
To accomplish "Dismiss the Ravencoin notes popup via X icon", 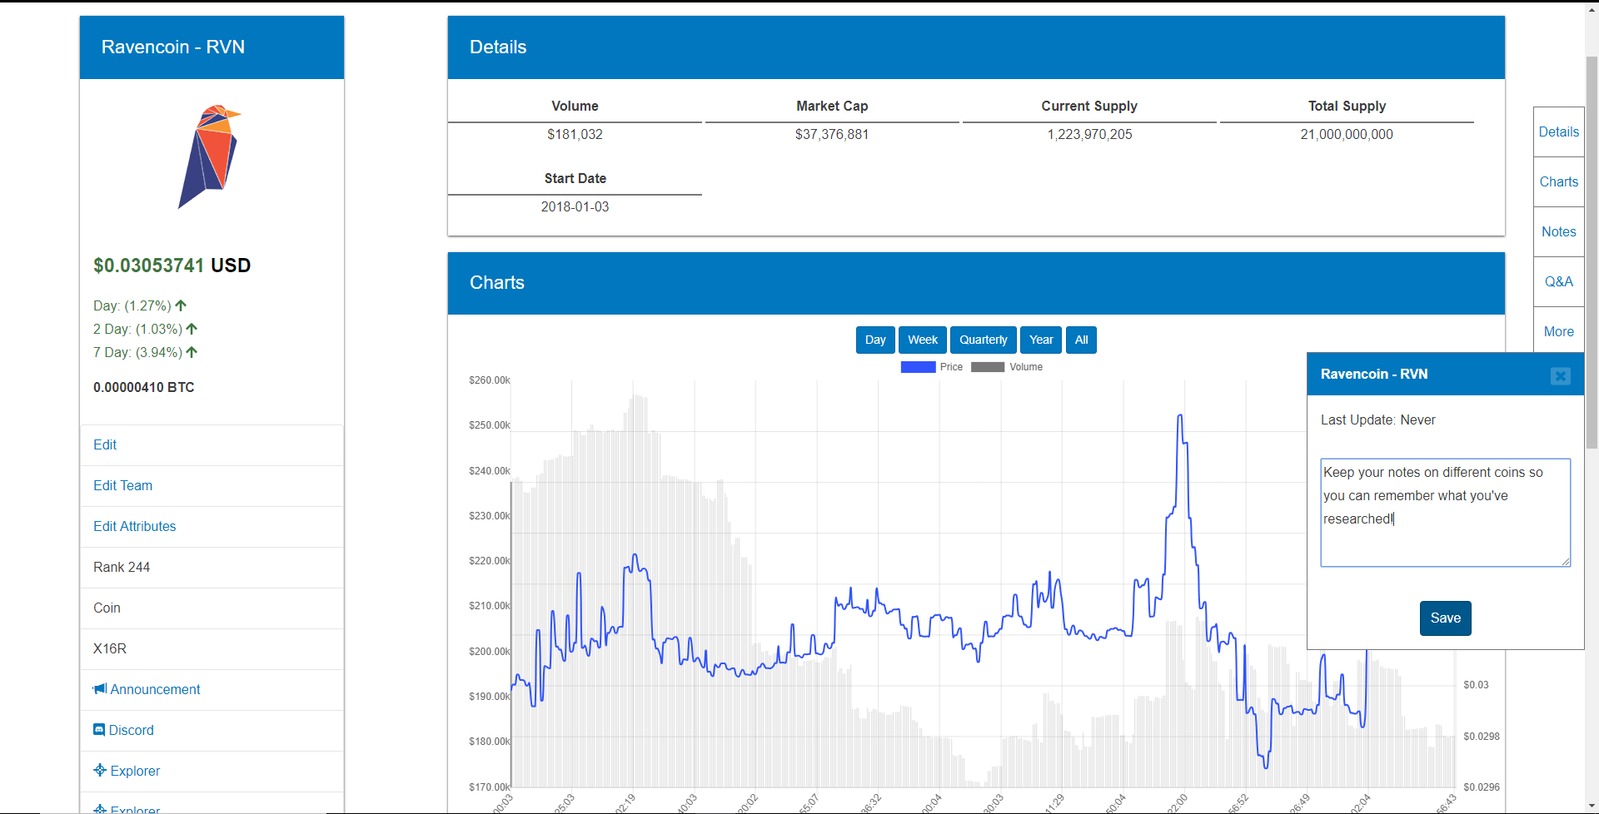I will [1559, 376].
